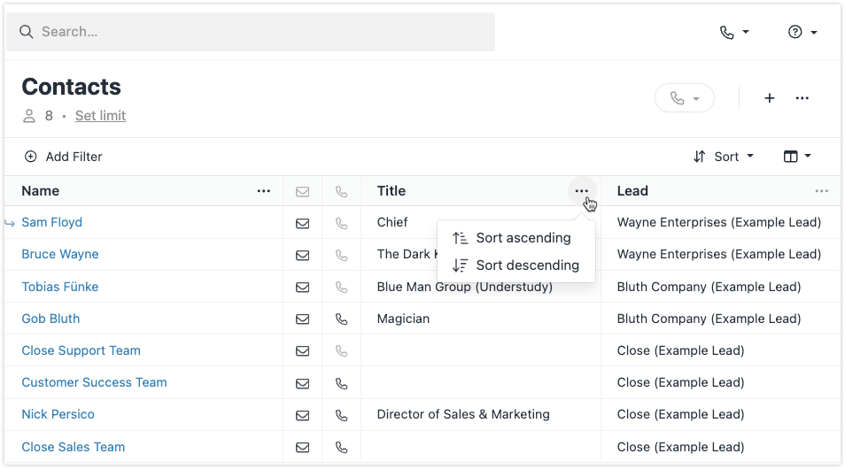Click the email icon for Nick Persico

click(302, 415)
